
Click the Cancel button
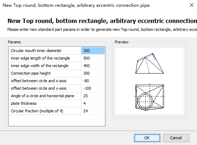click(176, 138)
